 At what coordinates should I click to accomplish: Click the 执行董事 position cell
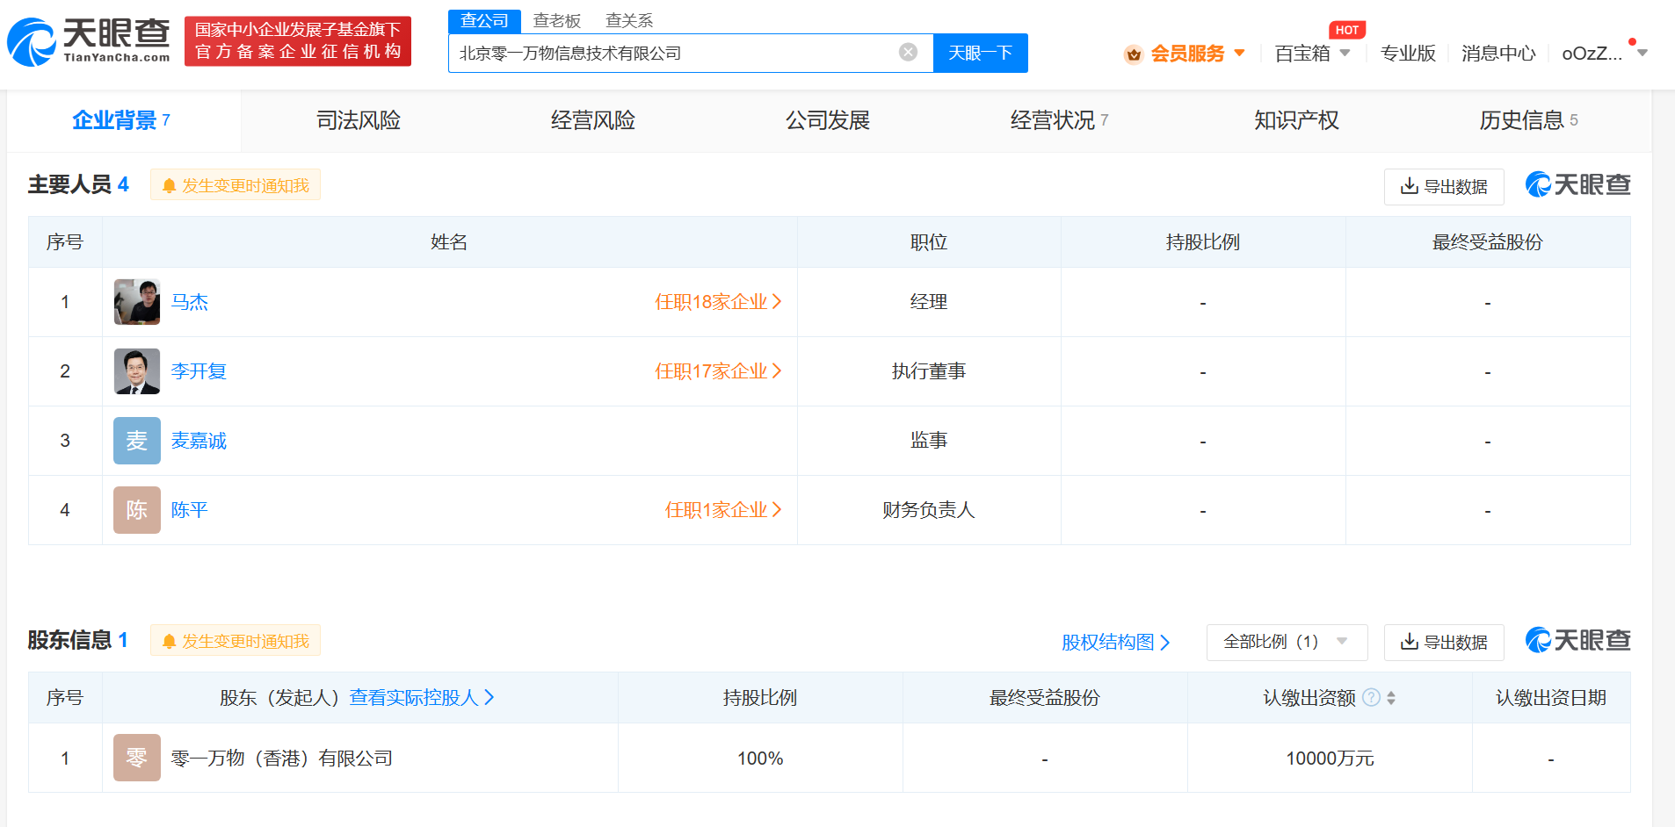(x=929, y=371)
